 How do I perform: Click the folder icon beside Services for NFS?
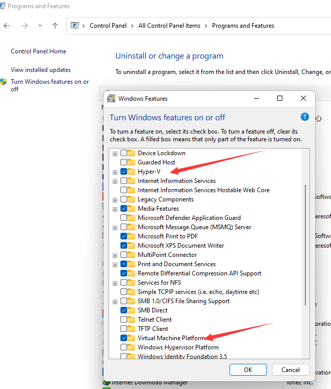(x=131, y=282)
